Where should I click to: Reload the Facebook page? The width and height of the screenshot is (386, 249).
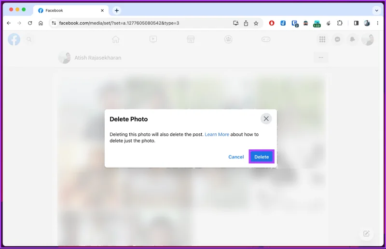tap(30, 23)
